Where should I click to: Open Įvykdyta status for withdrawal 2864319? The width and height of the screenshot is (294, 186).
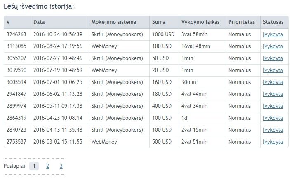[x=273, y=118]
